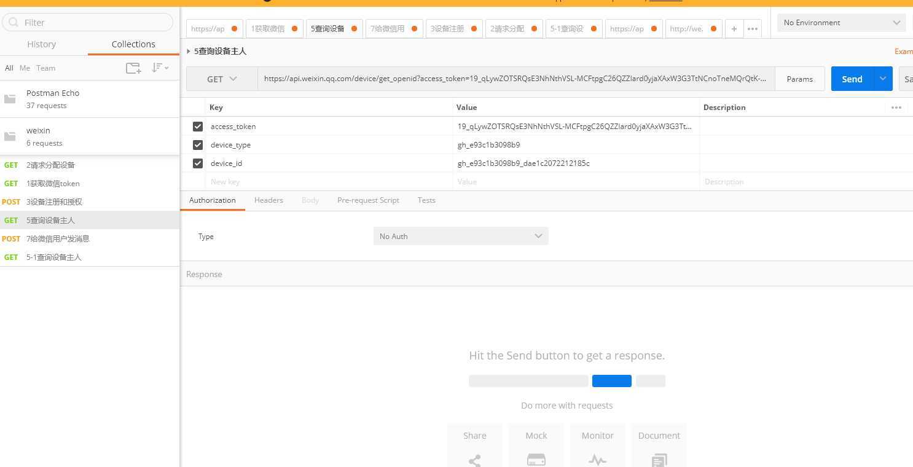Expand the 5查询设备主人 request title triangle
Screen dimensions: 913x467
[x=189, y=52]
